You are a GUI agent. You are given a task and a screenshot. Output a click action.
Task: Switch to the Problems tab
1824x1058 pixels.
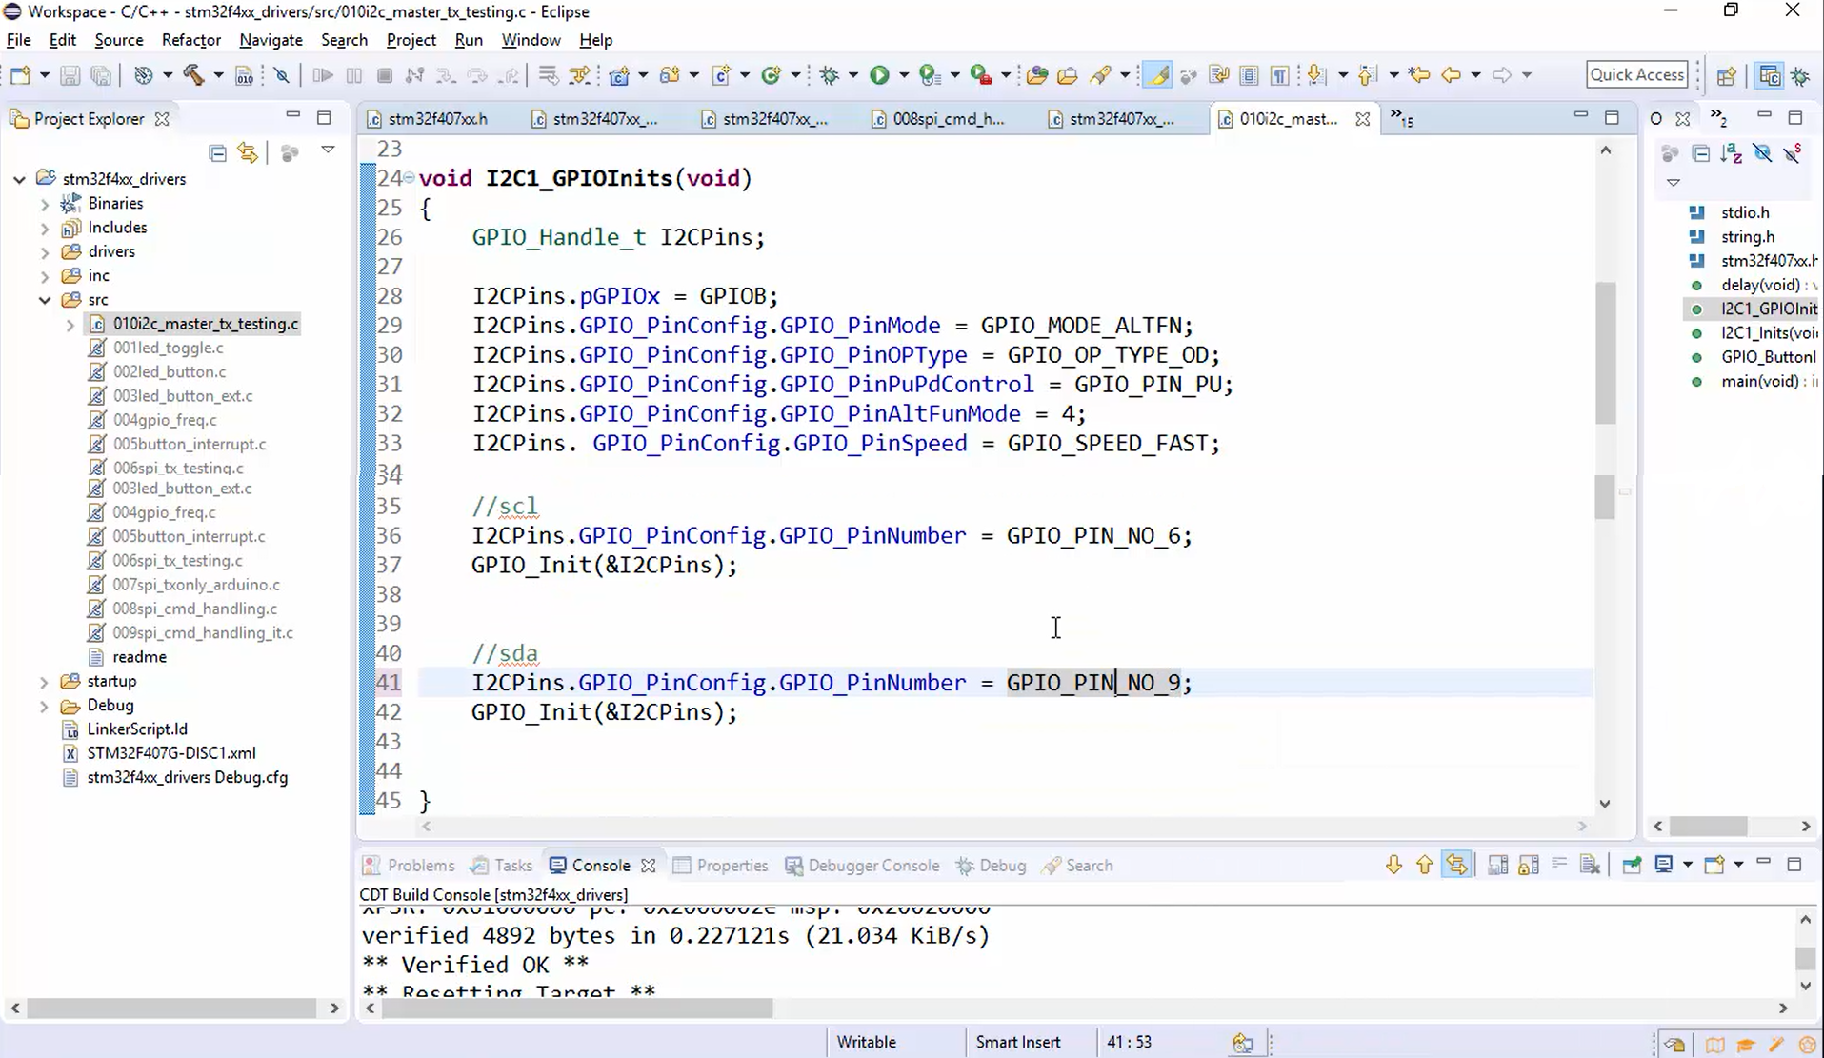(x=410, y=866)
